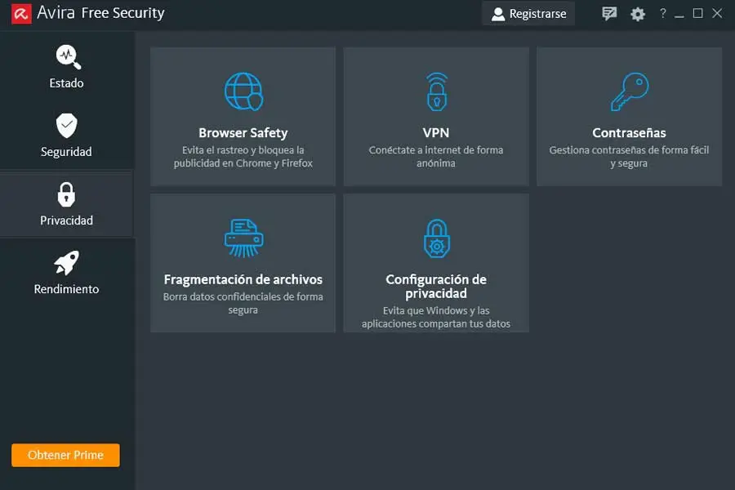Click the Registrarse button

[x=529, y=14]
